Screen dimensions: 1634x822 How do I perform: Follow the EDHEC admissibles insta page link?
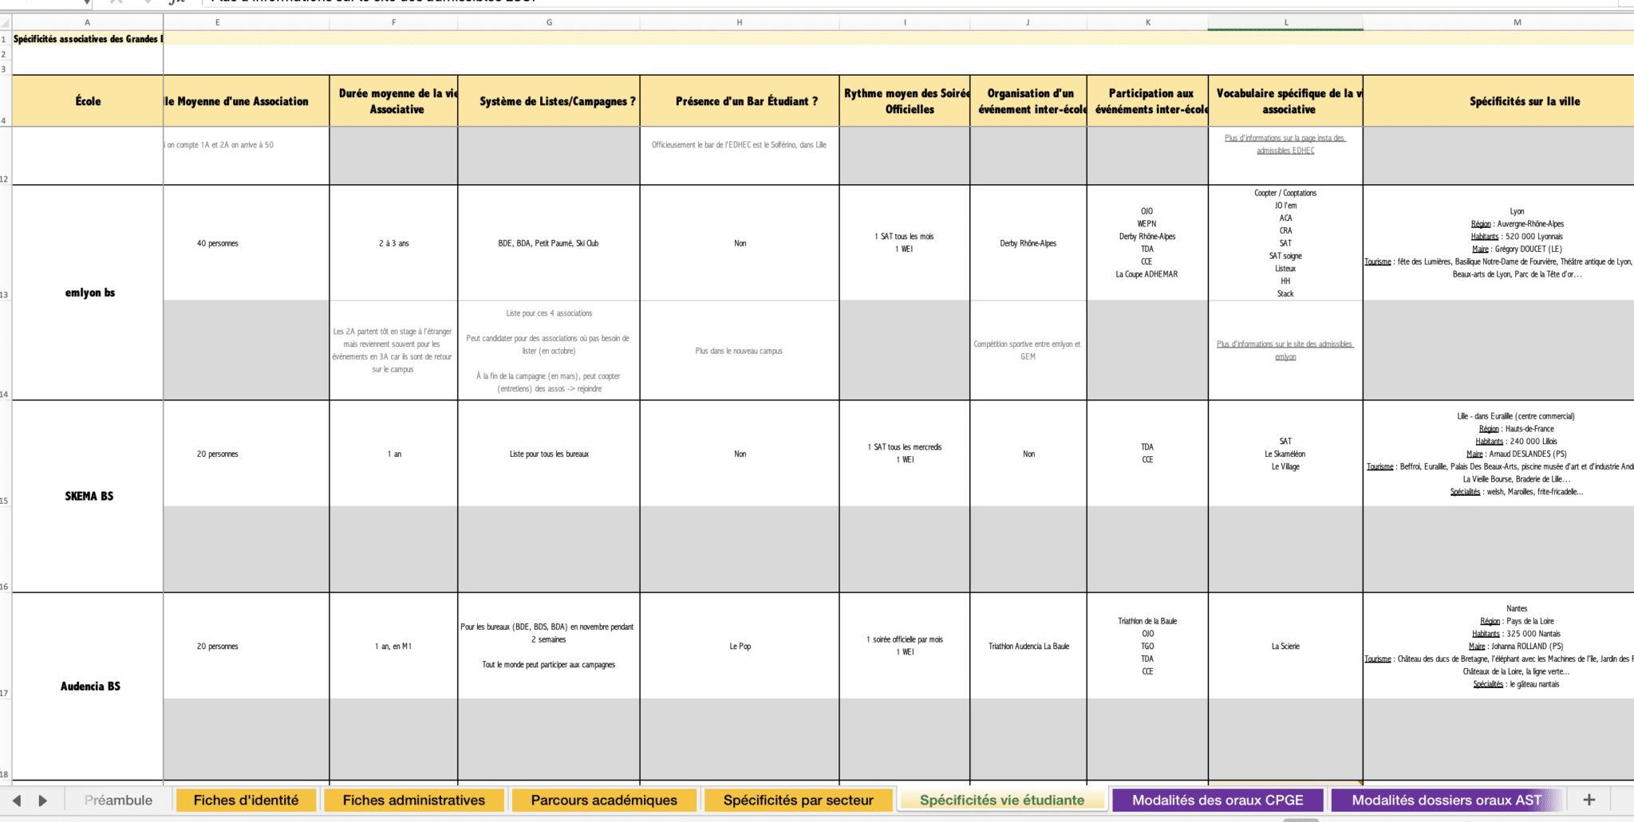[x=1285, y=144]
